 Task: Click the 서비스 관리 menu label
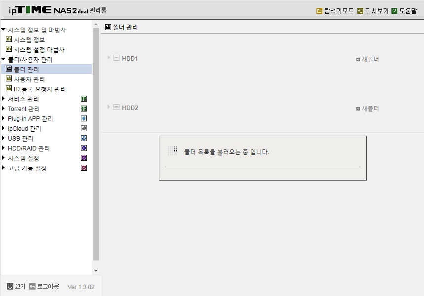point(23,99)
